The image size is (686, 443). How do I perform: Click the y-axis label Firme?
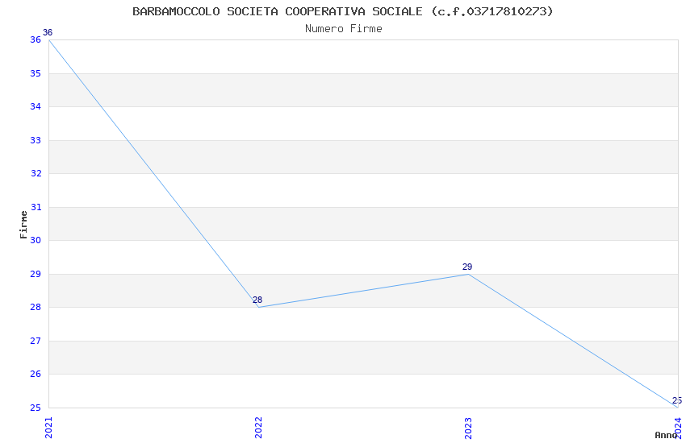point(23,225)
